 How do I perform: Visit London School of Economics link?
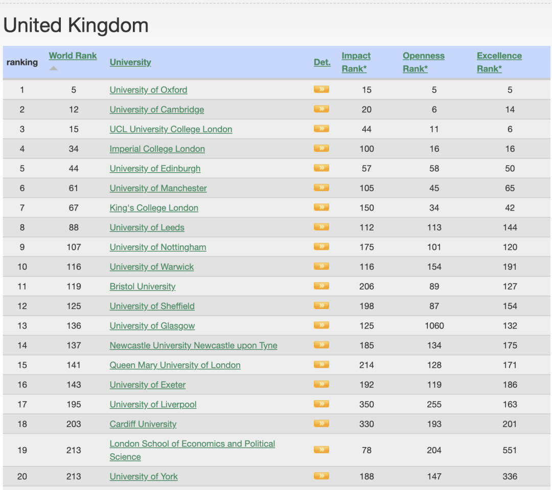[192, 450]
